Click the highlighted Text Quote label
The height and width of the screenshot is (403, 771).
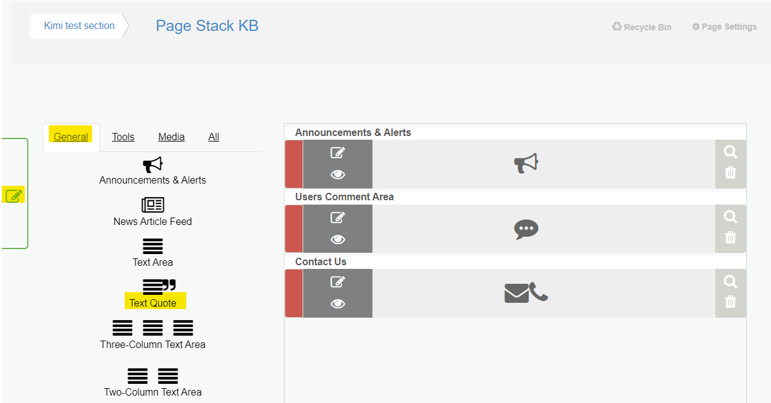click(x=153, y=303)
